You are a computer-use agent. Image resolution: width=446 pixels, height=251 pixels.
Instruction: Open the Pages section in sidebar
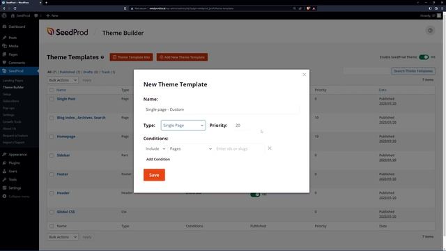(x=13, y=54)
